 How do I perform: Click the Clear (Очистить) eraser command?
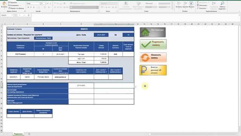[x=202, y=8]
